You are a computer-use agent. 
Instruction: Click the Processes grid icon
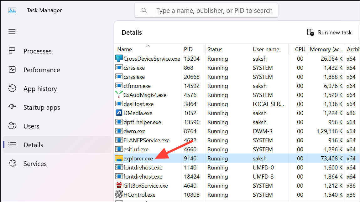click(12, 51)
